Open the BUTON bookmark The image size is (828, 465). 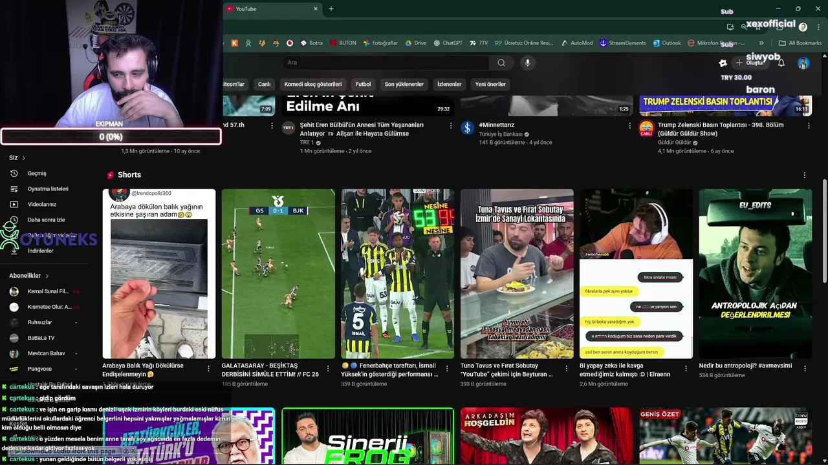[x=343, y=43]
